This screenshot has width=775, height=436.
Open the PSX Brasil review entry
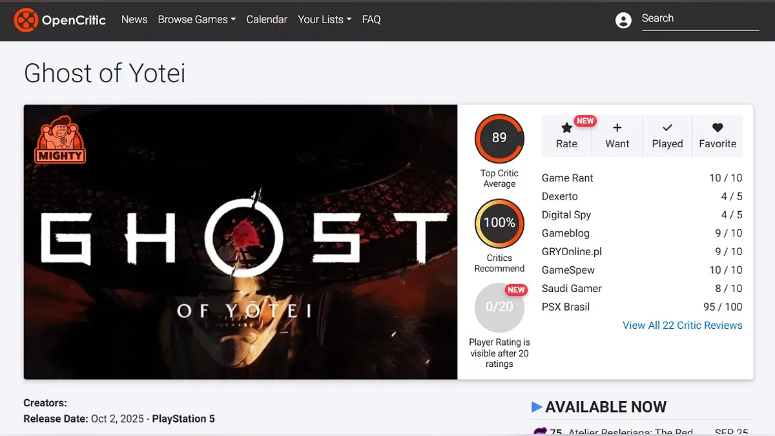click(x=642, y=307)
